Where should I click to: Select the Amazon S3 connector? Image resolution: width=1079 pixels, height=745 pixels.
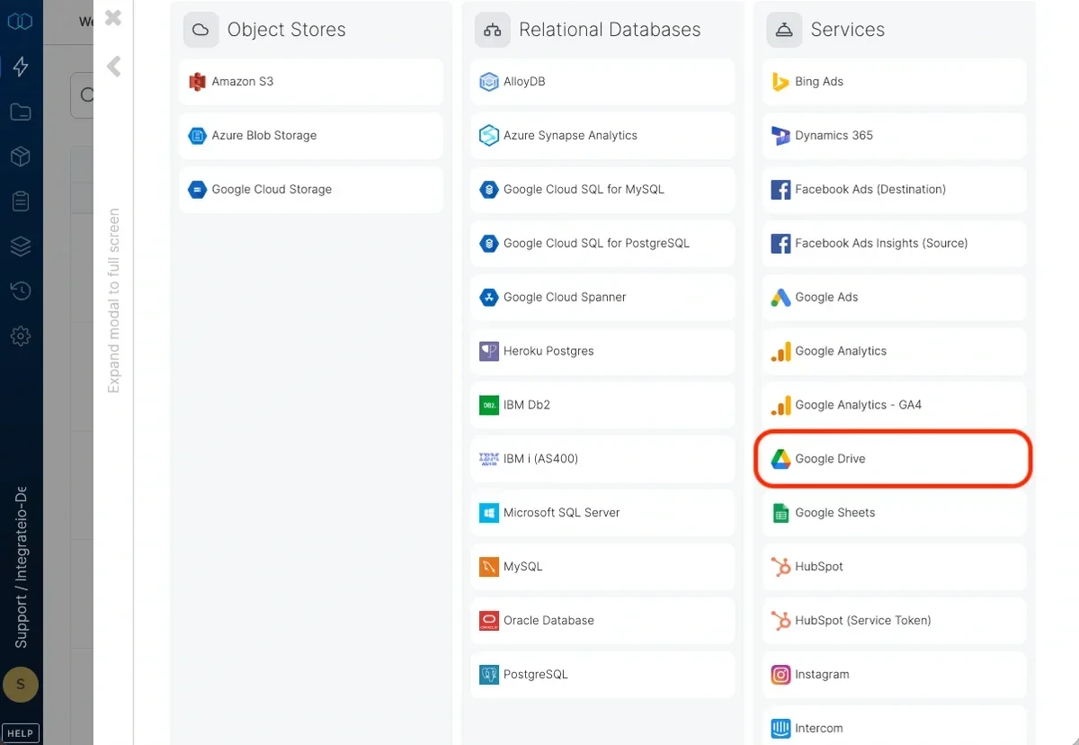pyautogui.click(x=310, y=82)
